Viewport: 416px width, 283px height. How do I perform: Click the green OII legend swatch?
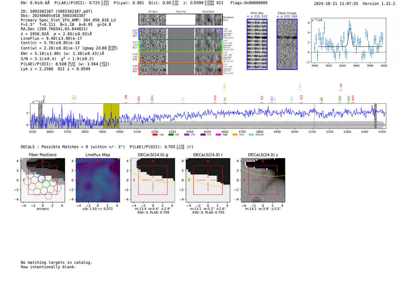pos(171,135)
